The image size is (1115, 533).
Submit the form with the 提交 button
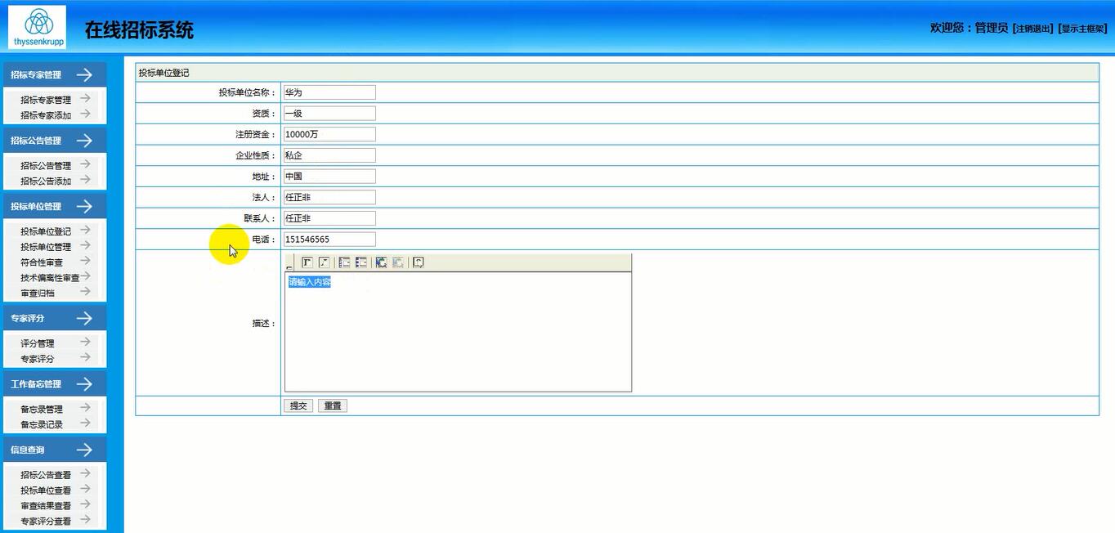coord(298,405)
